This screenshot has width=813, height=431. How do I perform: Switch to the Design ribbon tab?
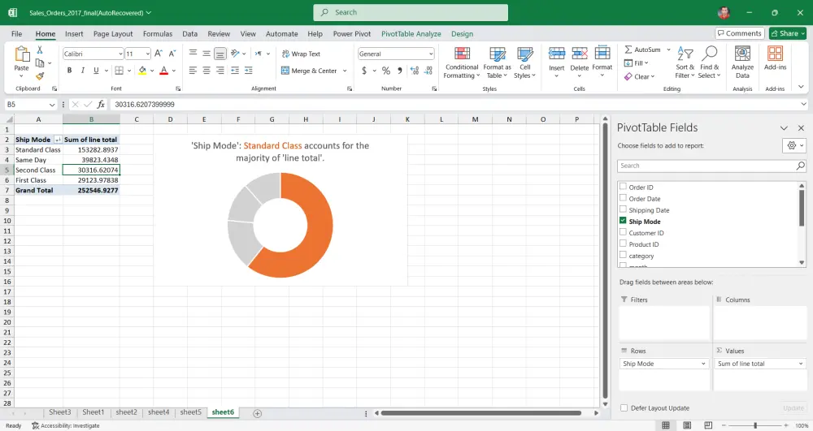(x=462, y=33)
